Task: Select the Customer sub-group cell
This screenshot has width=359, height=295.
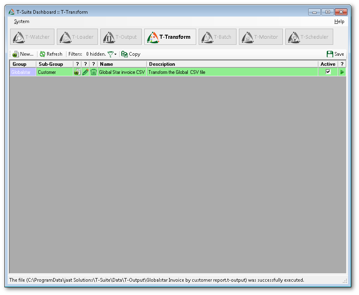Action: pos(54,72)
